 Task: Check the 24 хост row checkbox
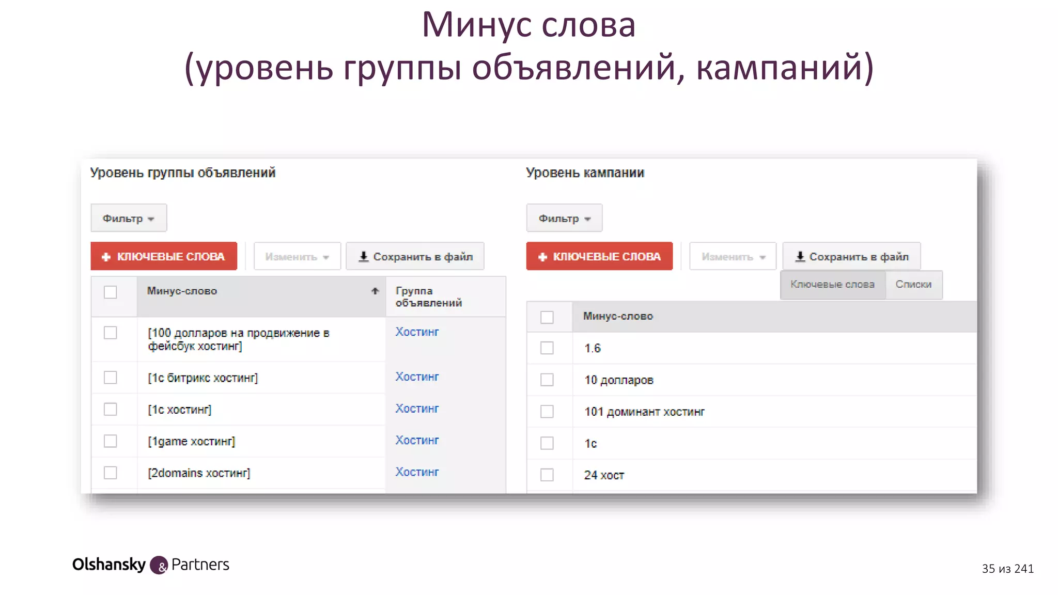(547, 475)
